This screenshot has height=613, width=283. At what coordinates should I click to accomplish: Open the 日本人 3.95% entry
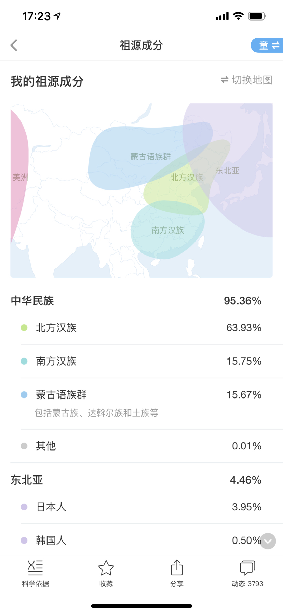[141, 507]
